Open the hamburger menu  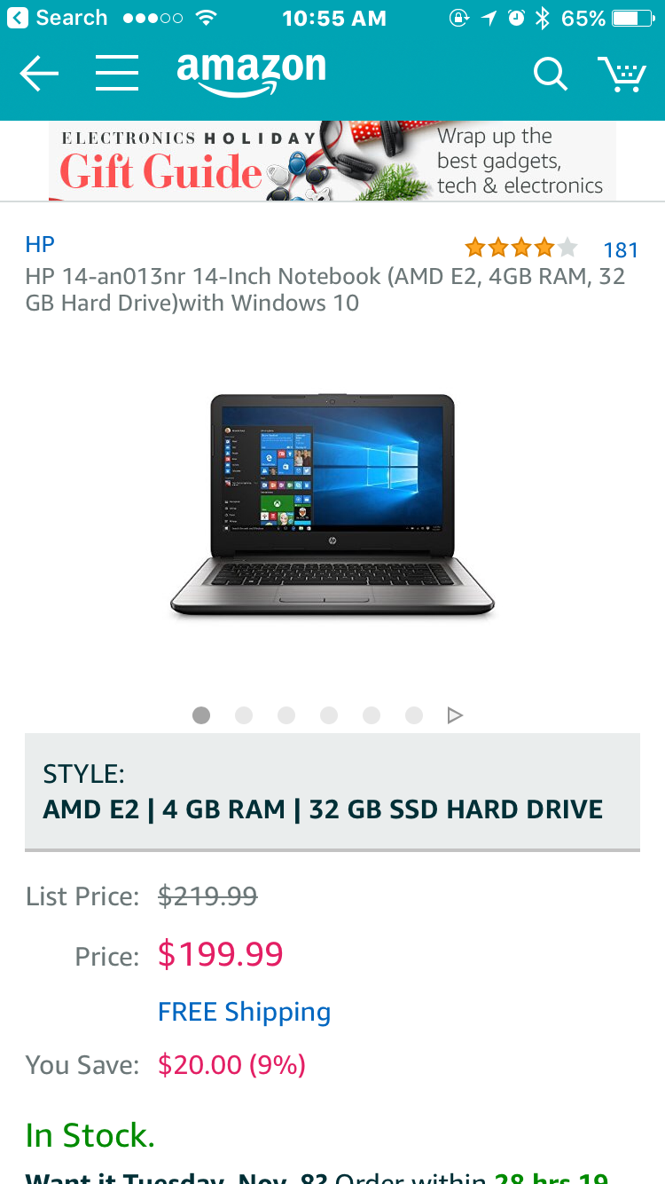(x=117, y=74)
